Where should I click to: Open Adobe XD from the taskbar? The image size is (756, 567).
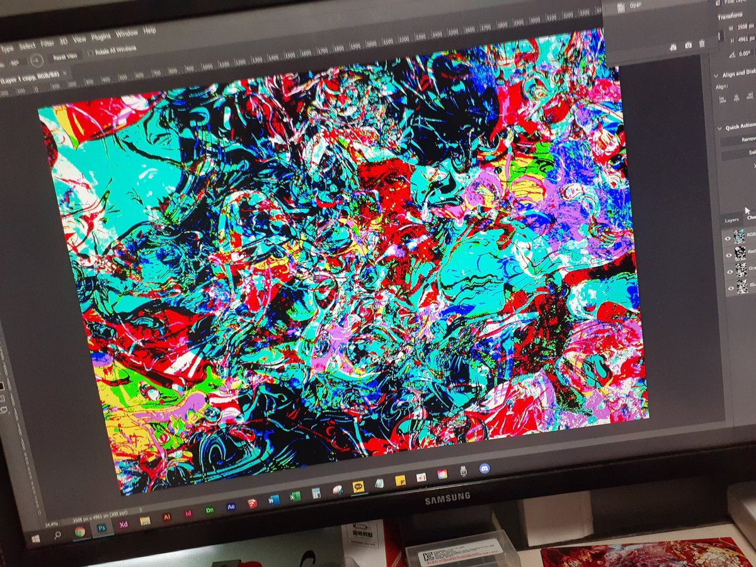click(x=123, y=524)
